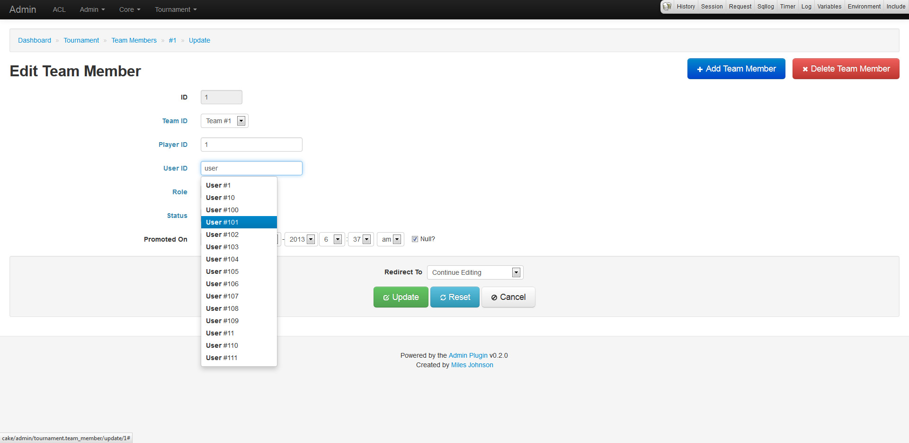Viewport: 909px width, 443px height.
Task: Open the Miles Johnson link in footer
Action: click(472, 365)
